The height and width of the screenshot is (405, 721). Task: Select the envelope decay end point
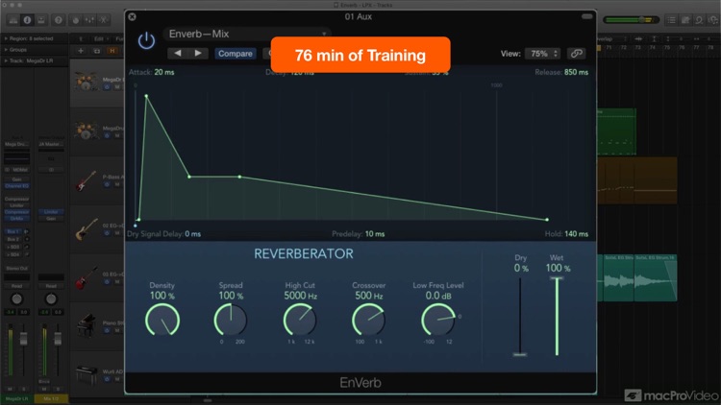(189, 177)
